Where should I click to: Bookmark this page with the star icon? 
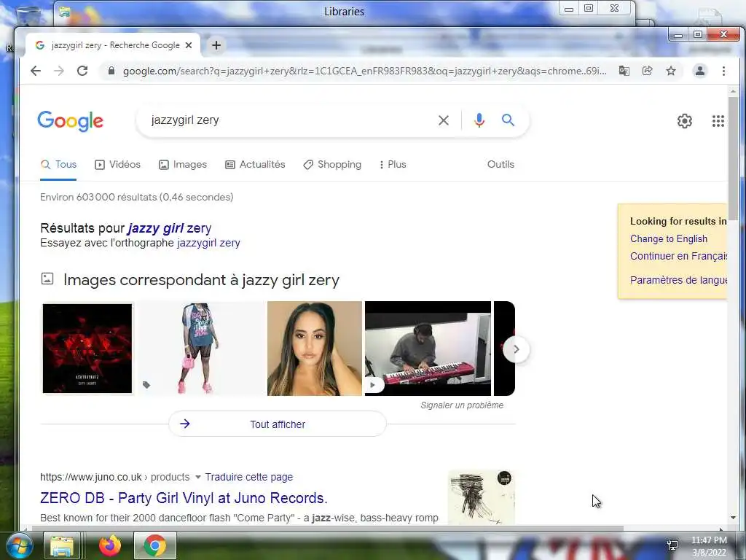point(671,71)
